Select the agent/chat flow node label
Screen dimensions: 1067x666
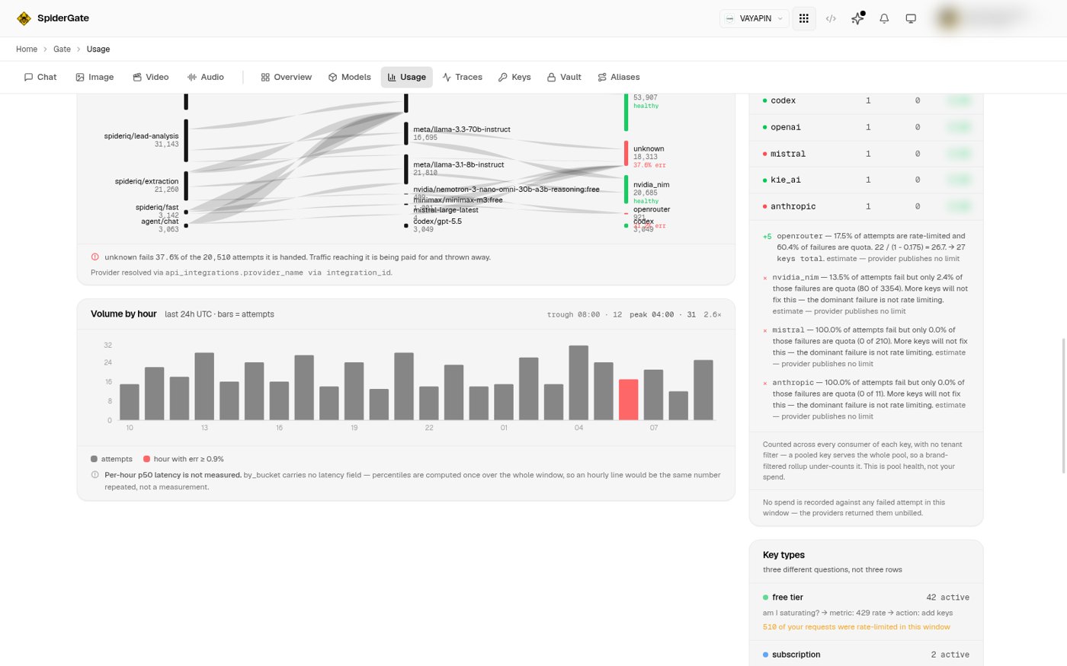pos(160,221)
